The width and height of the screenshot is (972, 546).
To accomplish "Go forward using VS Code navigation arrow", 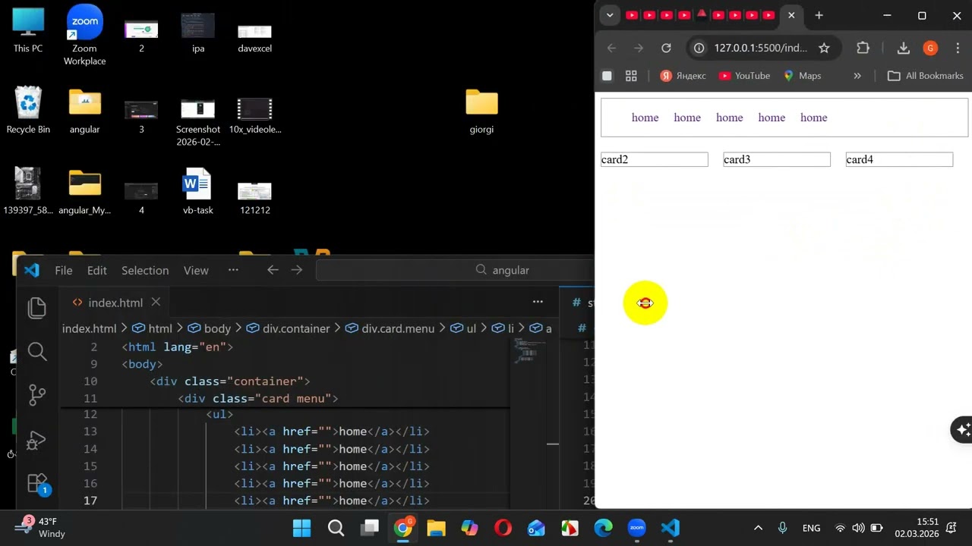I will (x=297, y=270).
